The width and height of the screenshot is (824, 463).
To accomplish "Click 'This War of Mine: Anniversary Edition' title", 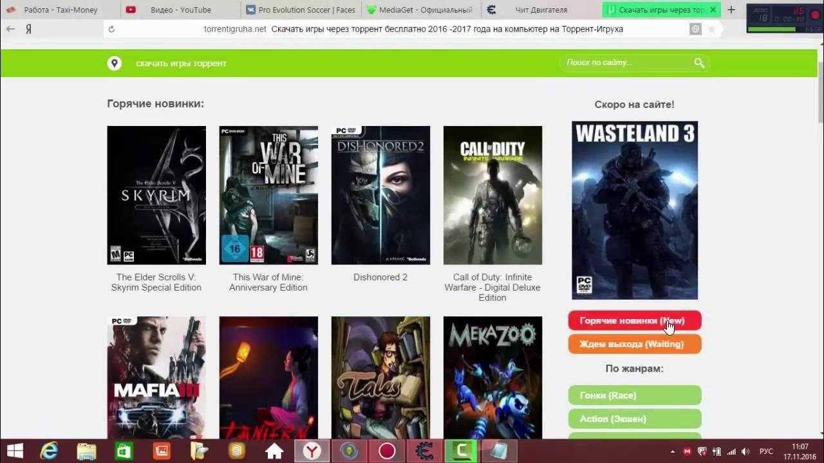I will pyautogui.click(x=268, y=282).
